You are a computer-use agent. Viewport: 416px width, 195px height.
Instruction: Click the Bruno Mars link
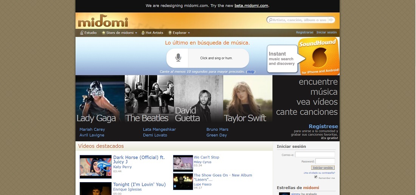[217, 130]
